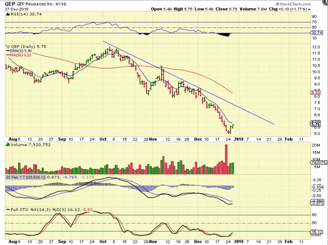Click the 80 stochastic axis label
This screenshot has width=328, height=245.
point(314,215)
